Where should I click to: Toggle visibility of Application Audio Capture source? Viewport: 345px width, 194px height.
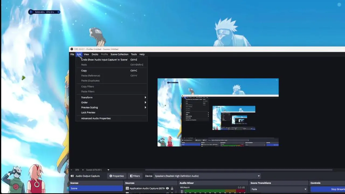coord(167,188)
